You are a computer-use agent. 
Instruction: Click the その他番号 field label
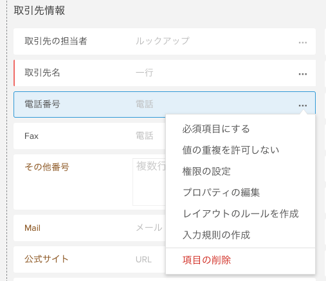coord(47,167)
